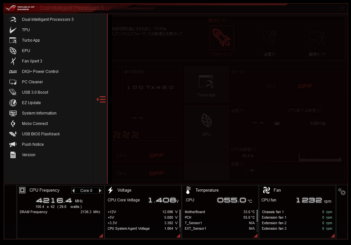Select the rocket performance mode icon
The image size is (351, 245).
pyautogui.click(x=222, y=38)
